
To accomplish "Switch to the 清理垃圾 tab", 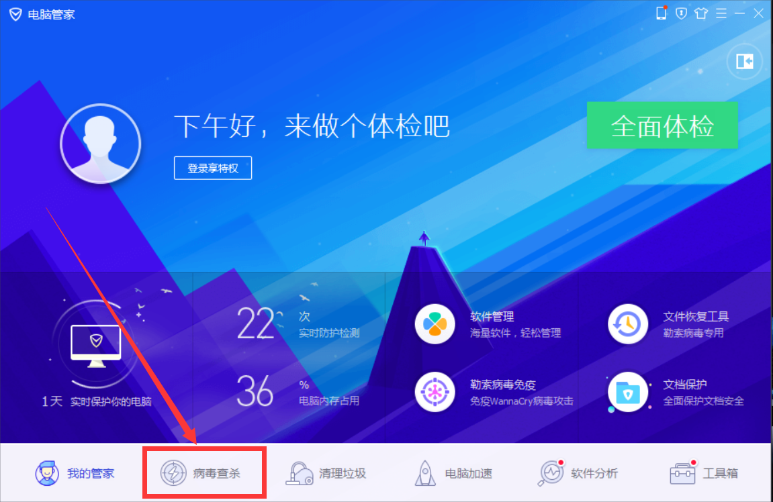I will point(326,473).
